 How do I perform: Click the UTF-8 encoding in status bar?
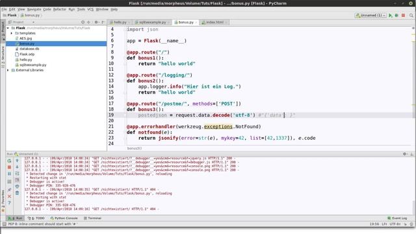[x=395, y=224]
